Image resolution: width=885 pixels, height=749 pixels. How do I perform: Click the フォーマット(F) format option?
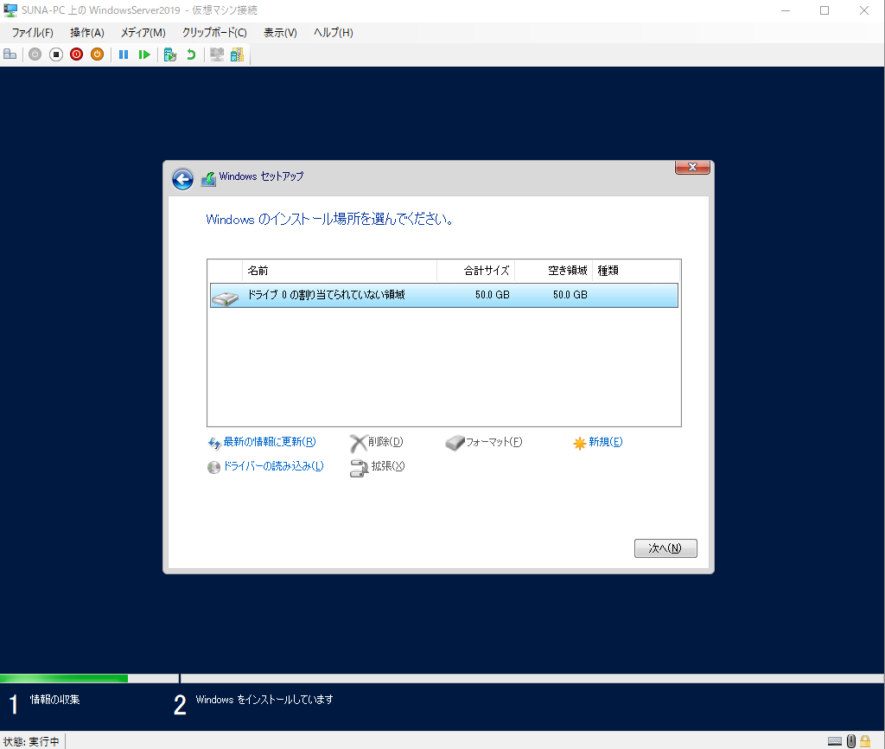tap(484, 442)
